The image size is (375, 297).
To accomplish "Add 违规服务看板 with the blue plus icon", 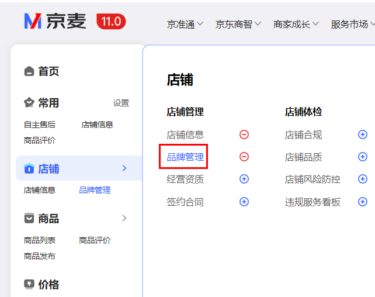I will [363, 202].
